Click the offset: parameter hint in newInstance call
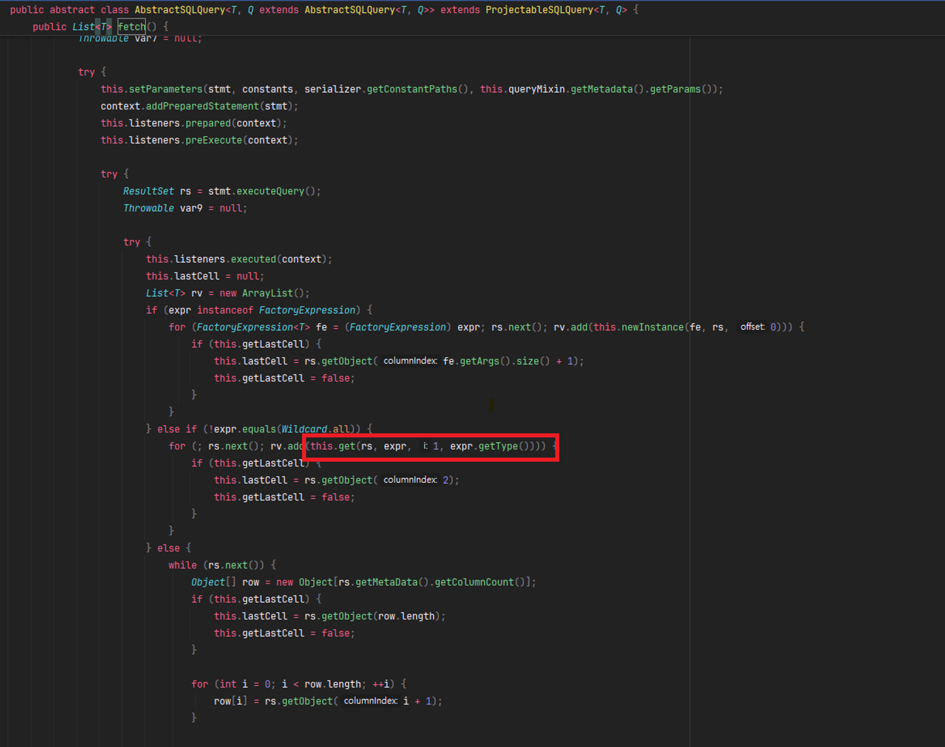 [752, 327]
